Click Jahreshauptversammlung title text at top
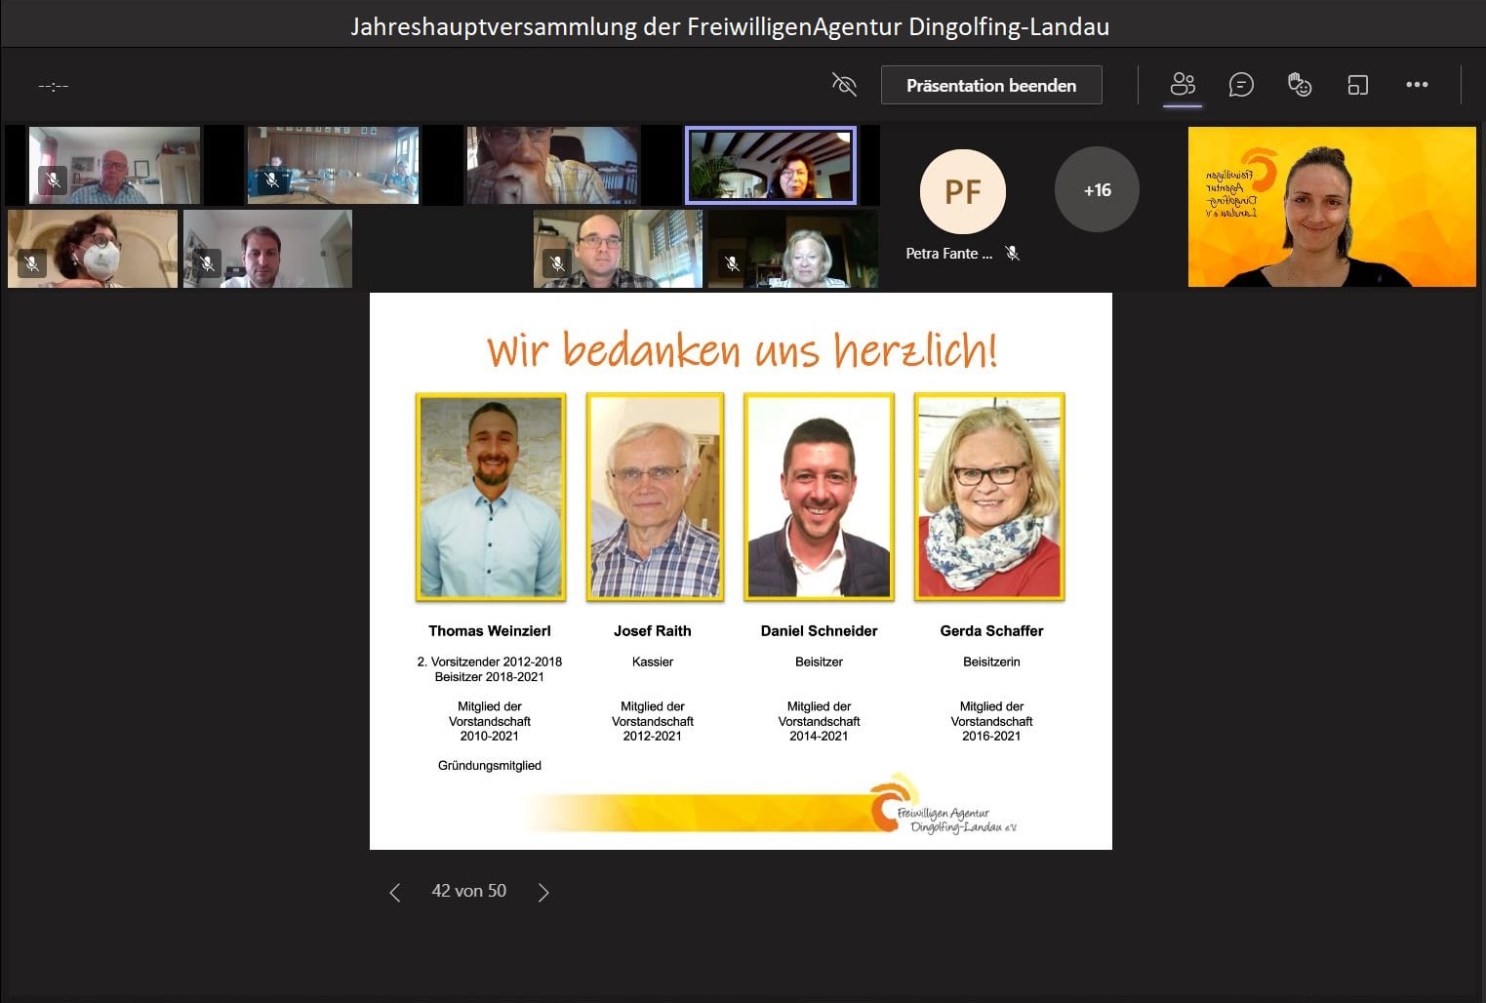 tap(730, 26)
